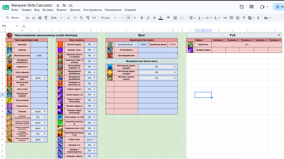The height and width of the screenshot is (159, 284).
Task: Toggle Кислотная поступь switch set to вкл
Action: (91, 123)
